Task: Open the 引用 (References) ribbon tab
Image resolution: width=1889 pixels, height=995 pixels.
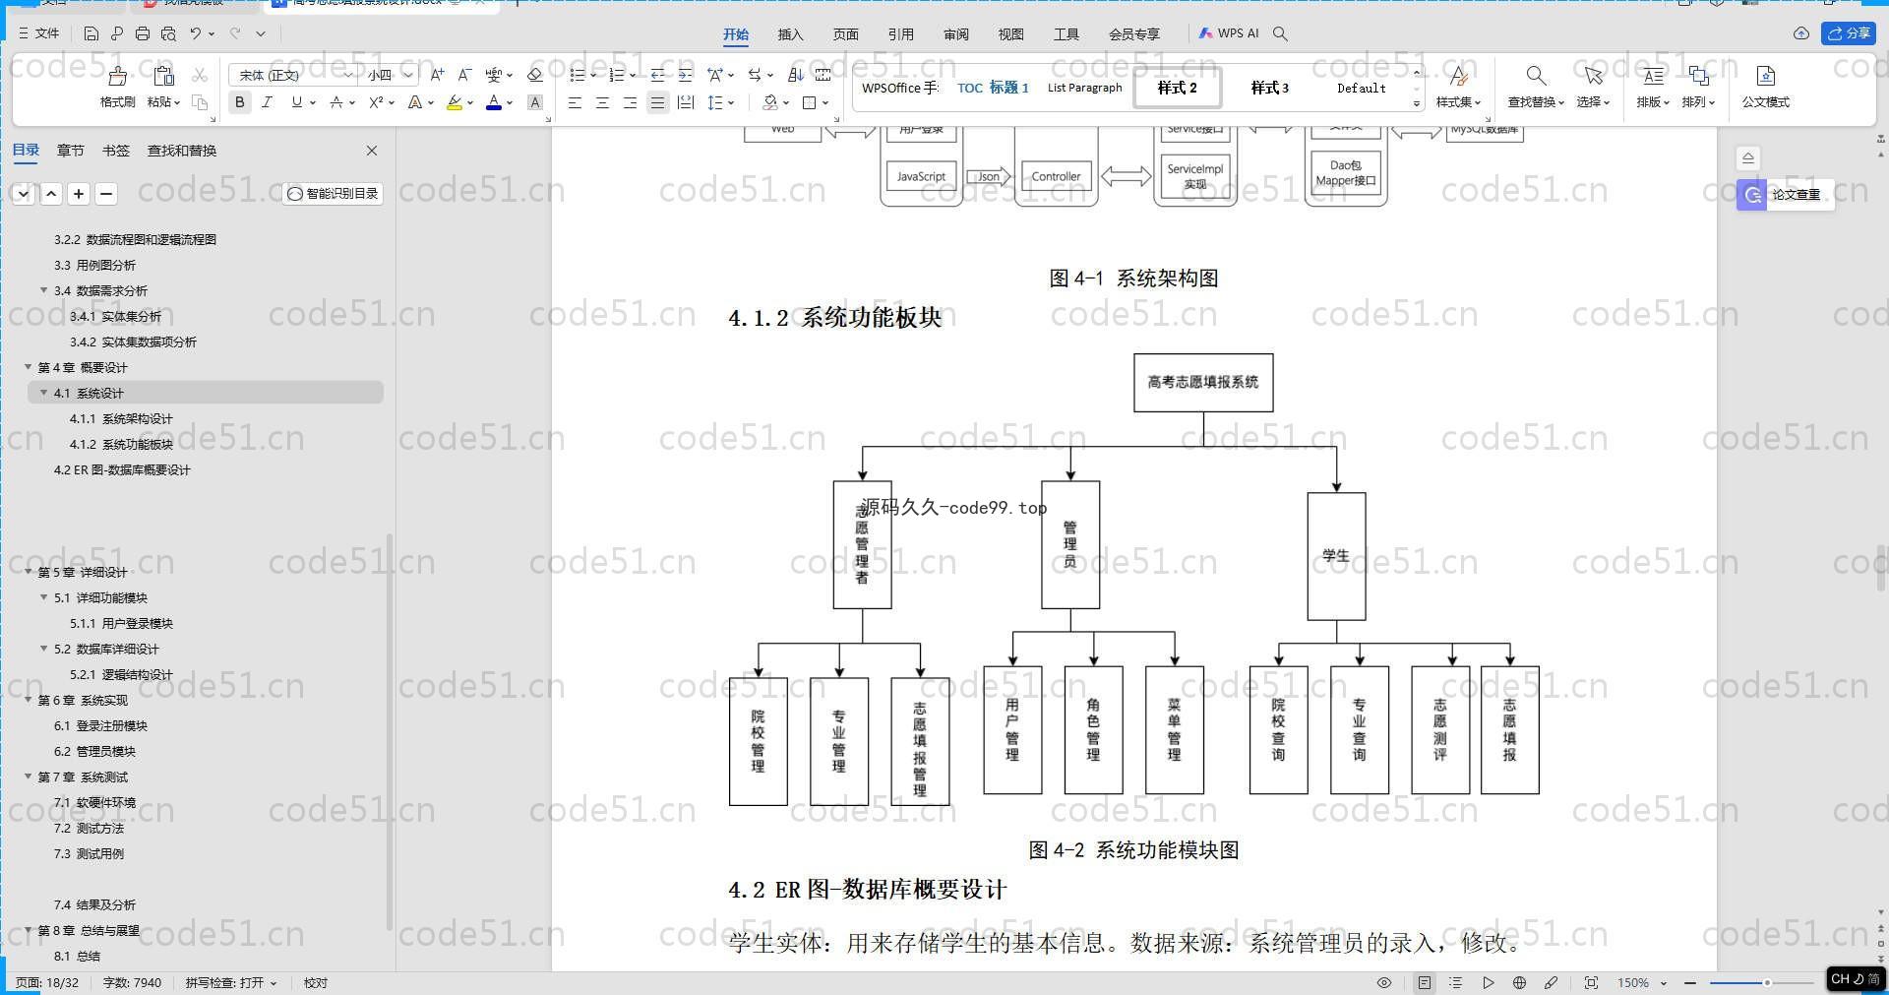Action: tap(900, 33)
